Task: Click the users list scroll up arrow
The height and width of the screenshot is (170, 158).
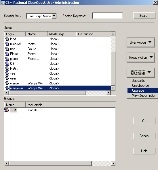Action: point(113,34)
